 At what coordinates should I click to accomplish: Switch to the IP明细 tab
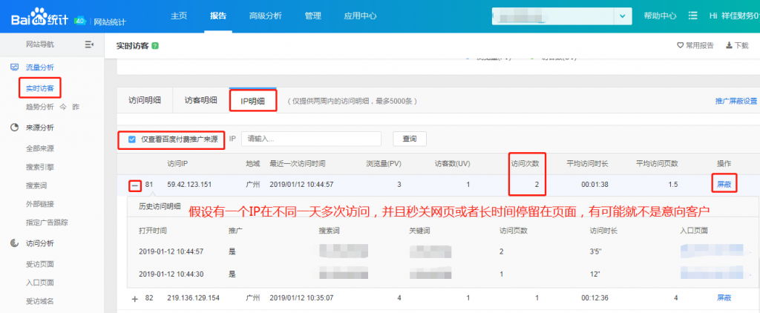[x=253, y=102]
